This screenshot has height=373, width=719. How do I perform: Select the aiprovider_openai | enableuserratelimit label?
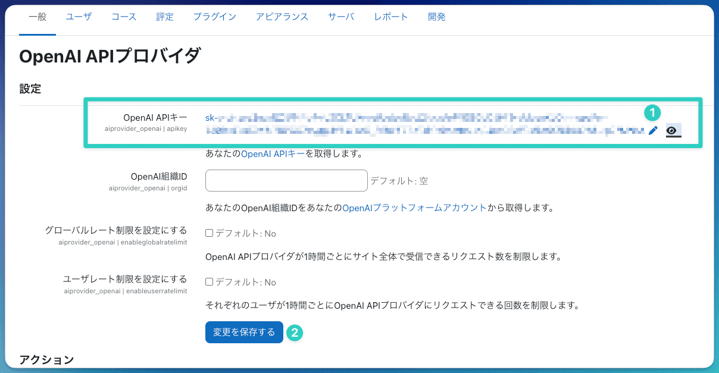126,291
